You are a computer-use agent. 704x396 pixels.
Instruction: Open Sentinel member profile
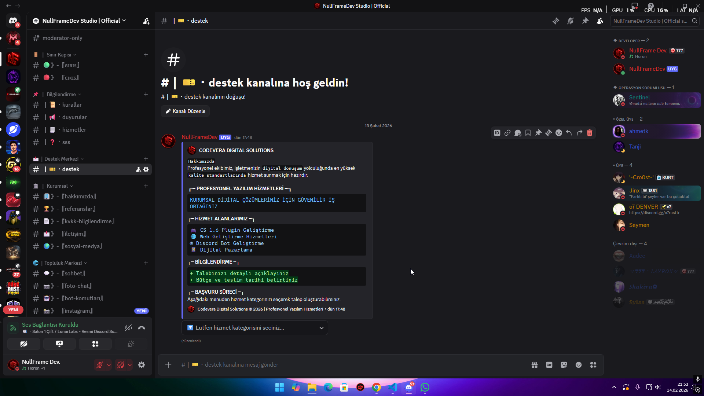(x=656, y=100)
